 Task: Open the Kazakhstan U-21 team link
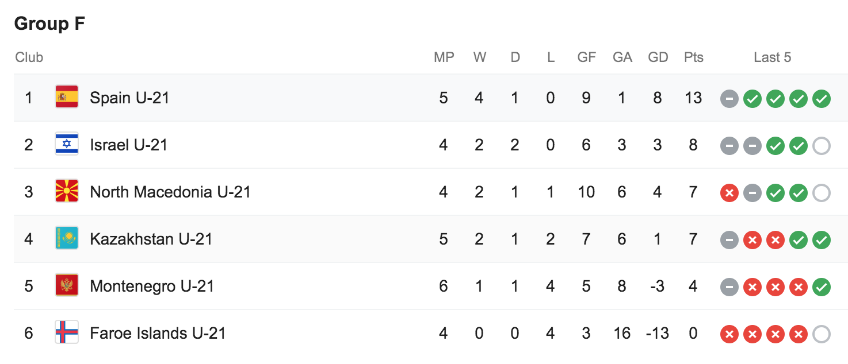pyautogui.click(x=151, y=239)
